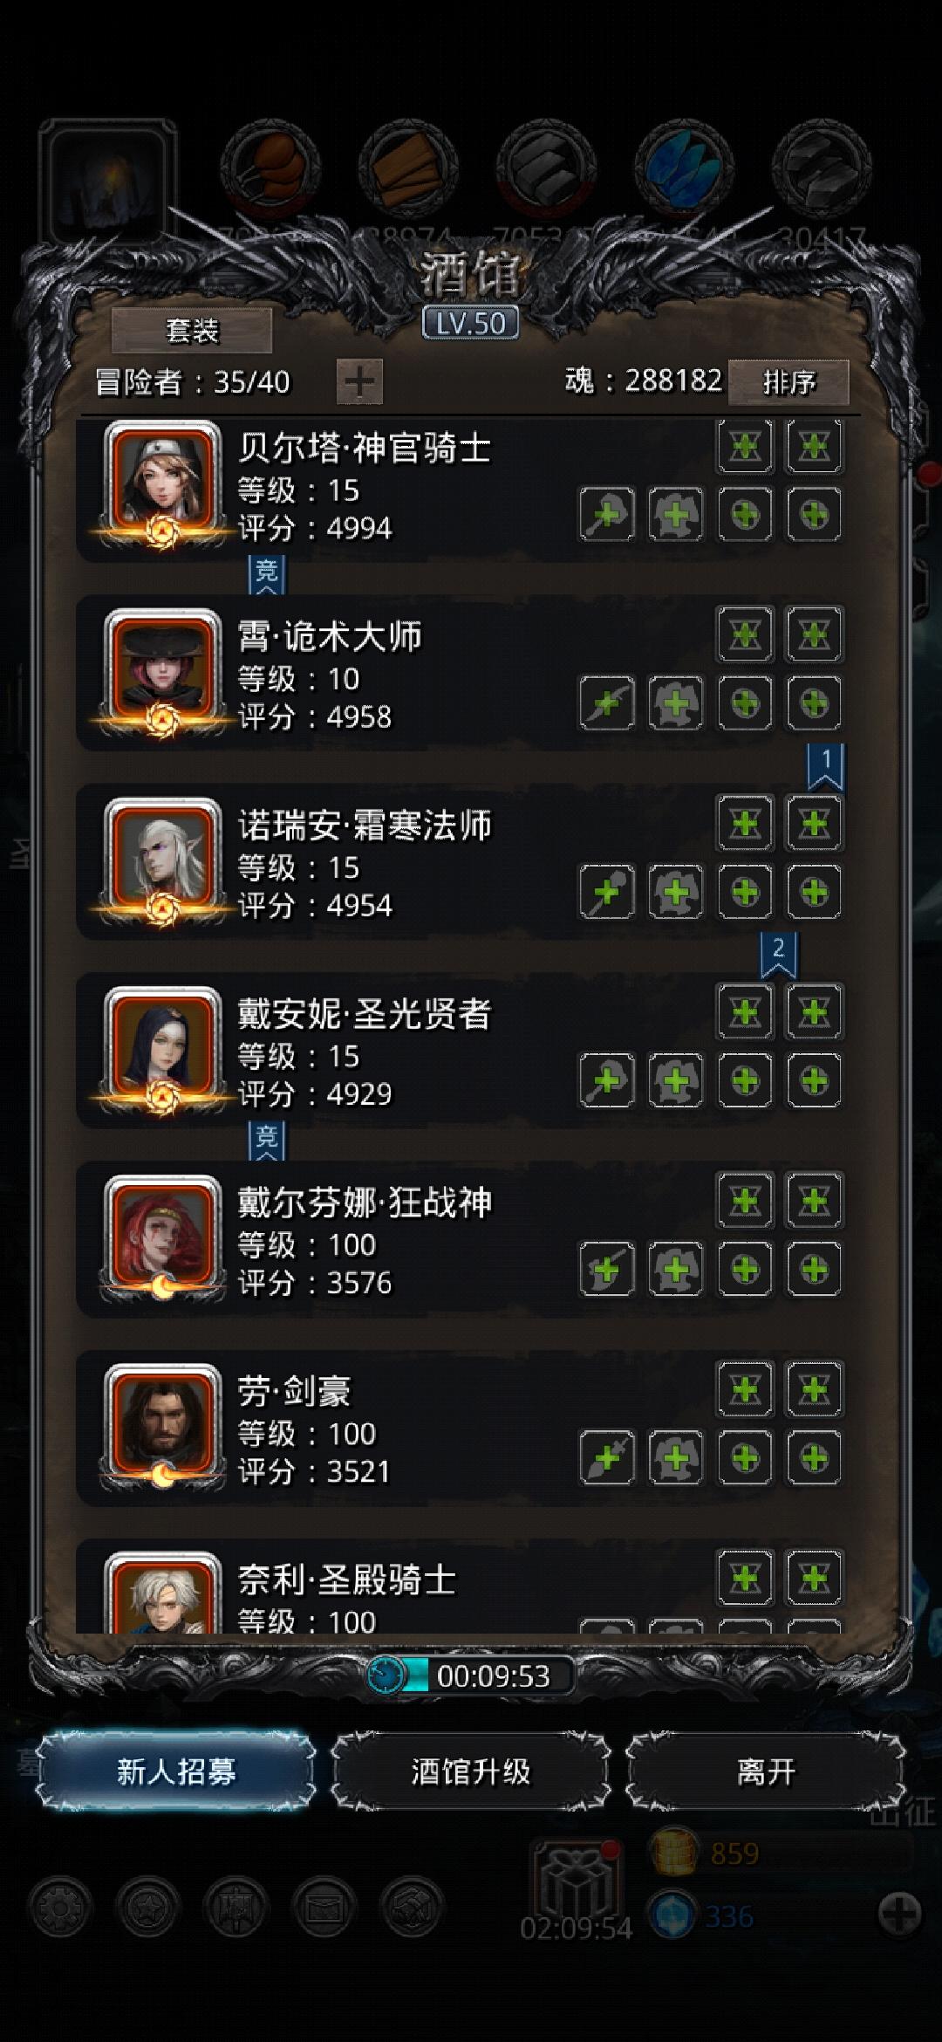Click 离开 to leave tavern

tap(766, 1771)
